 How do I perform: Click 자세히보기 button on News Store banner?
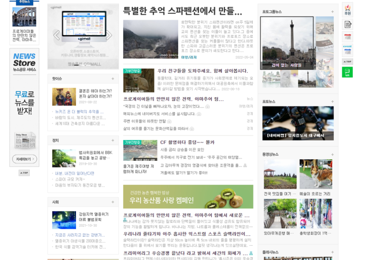(24, 159)
